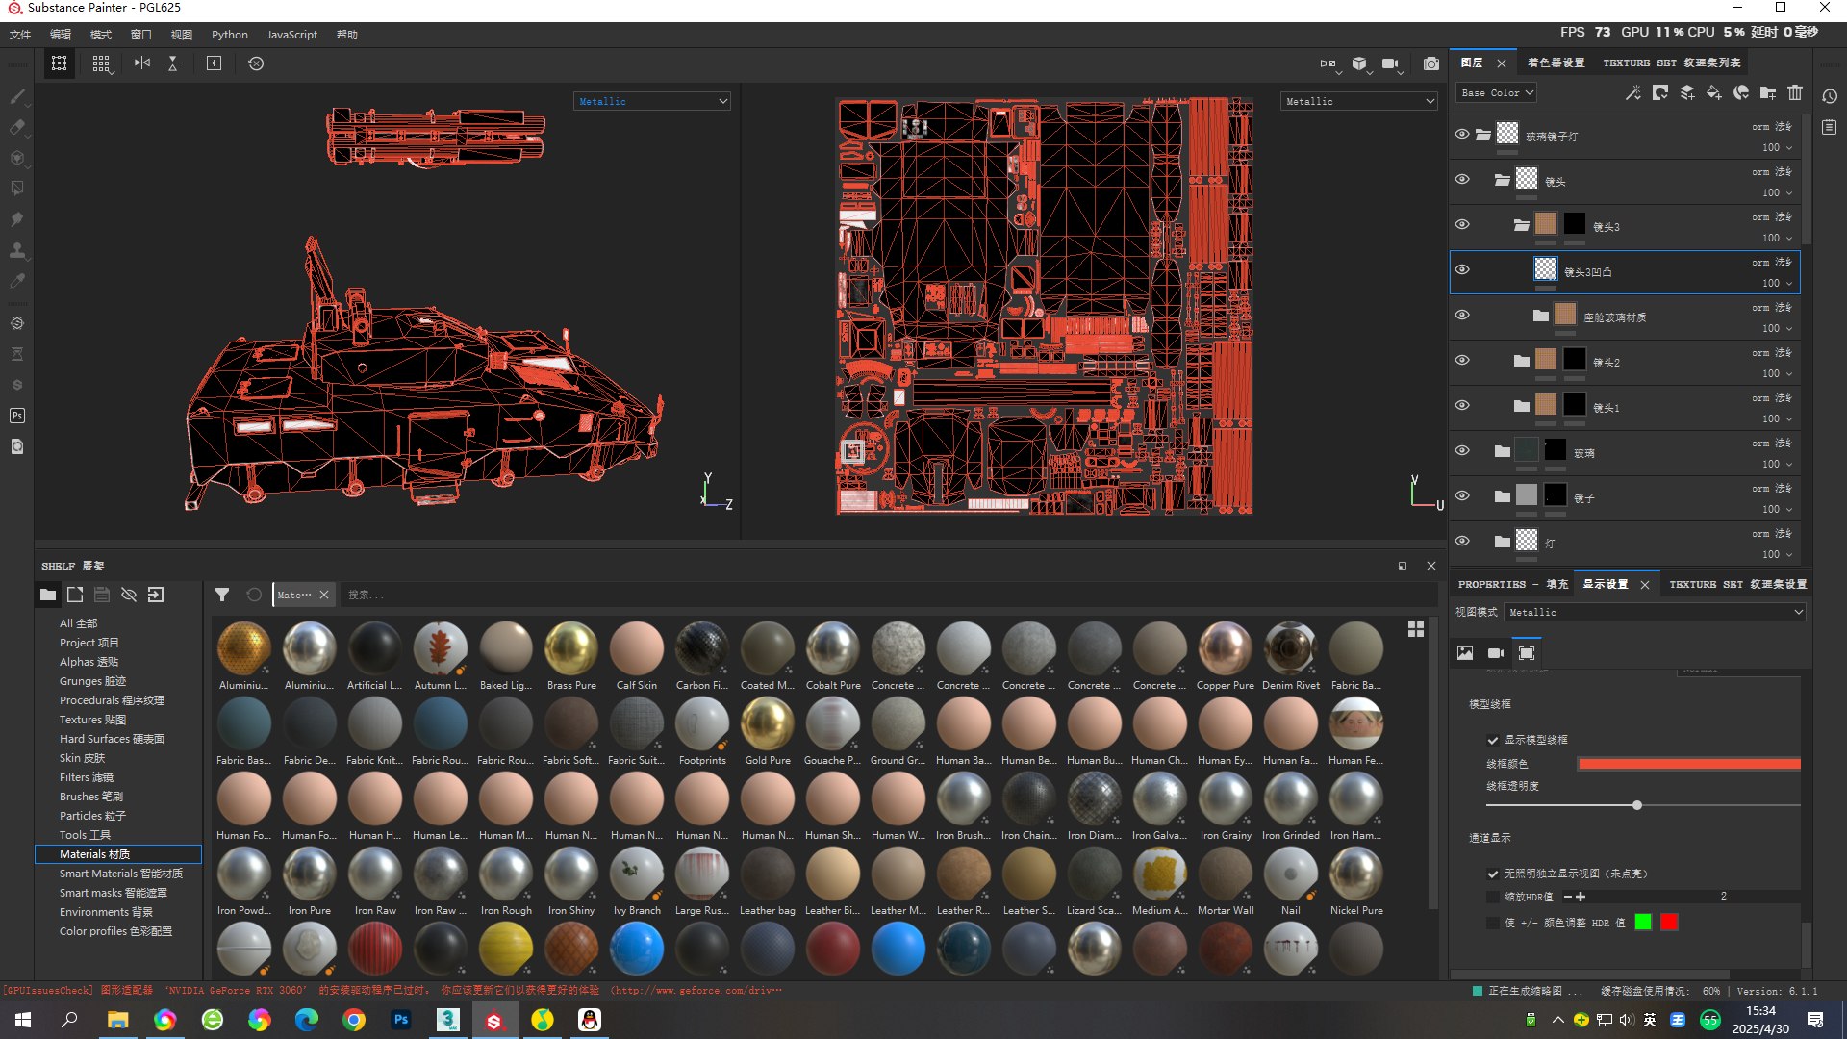The image size is (1847, 1039).
Task: Open the history panel icon on right edge
Action: pos(1830,96)
